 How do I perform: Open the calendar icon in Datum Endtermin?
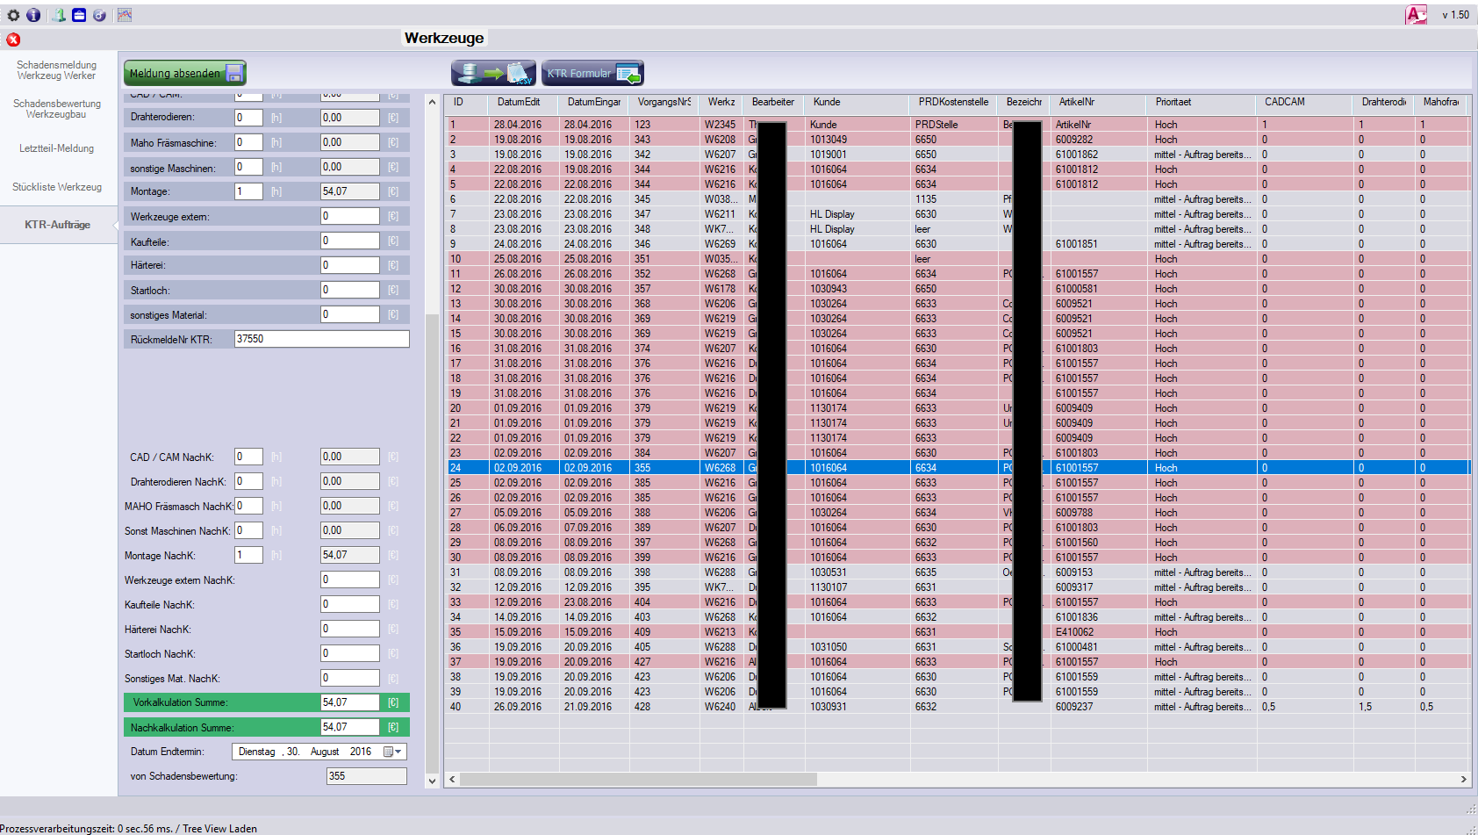388,752
